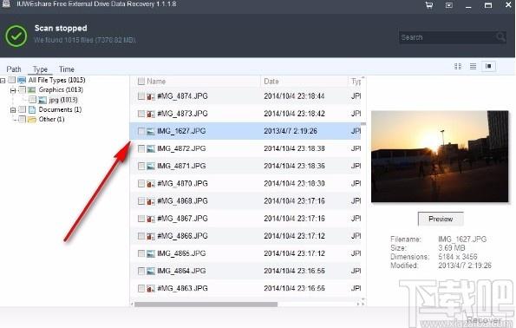Image resolution: width=516 pixels, height=328 pixels.
Task: Click the jpg file type icon
Action: coord(42,100)
